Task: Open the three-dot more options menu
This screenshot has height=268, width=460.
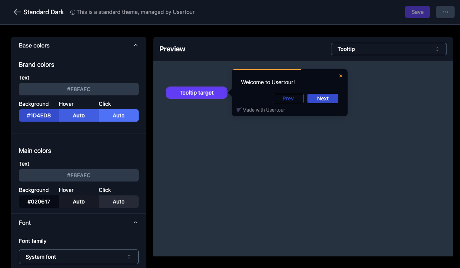Action: tap(445, 12)
